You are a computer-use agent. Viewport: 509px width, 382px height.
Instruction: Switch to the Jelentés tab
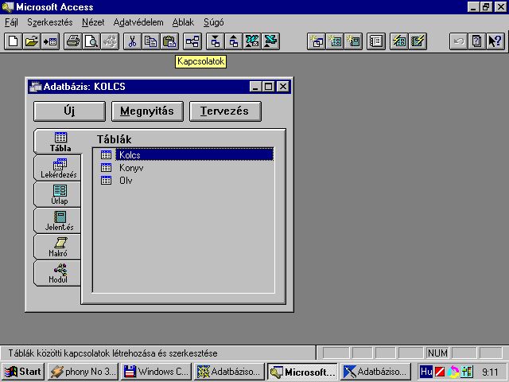click(x=57, y=220)
